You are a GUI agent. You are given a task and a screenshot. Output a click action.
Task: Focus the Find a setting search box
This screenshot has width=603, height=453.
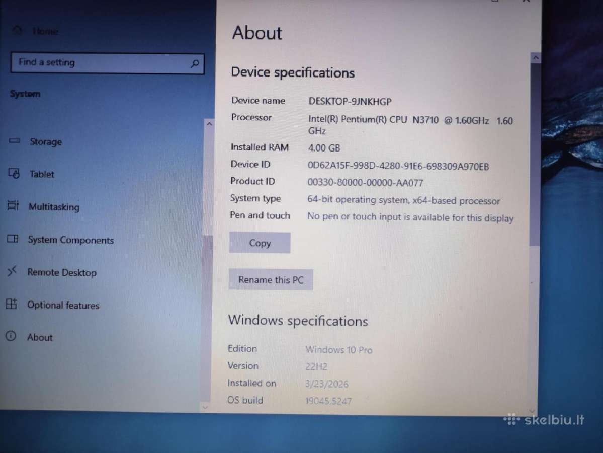(107, 63)
